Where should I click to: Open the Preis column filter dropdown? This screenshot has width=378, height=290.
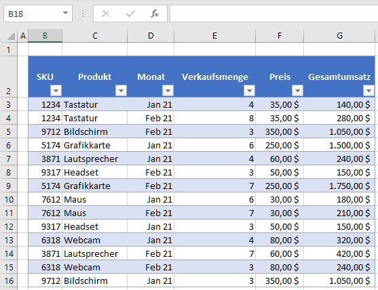pyautogui.click(x=297, y=91)
